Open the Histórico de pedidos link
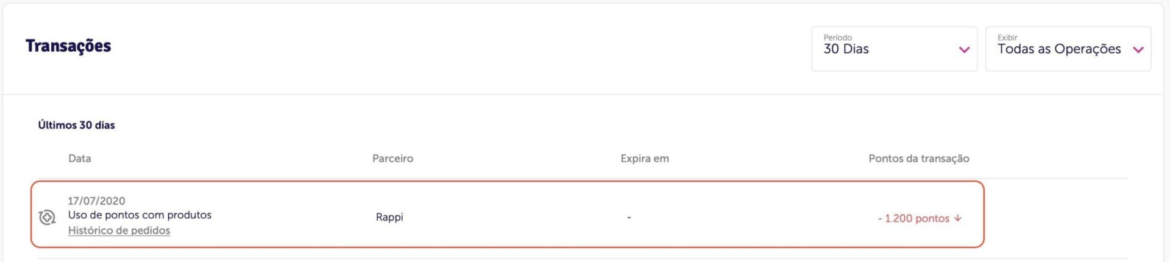Image resolution: width=1170 pixels, height=262 pixels. 119,230
